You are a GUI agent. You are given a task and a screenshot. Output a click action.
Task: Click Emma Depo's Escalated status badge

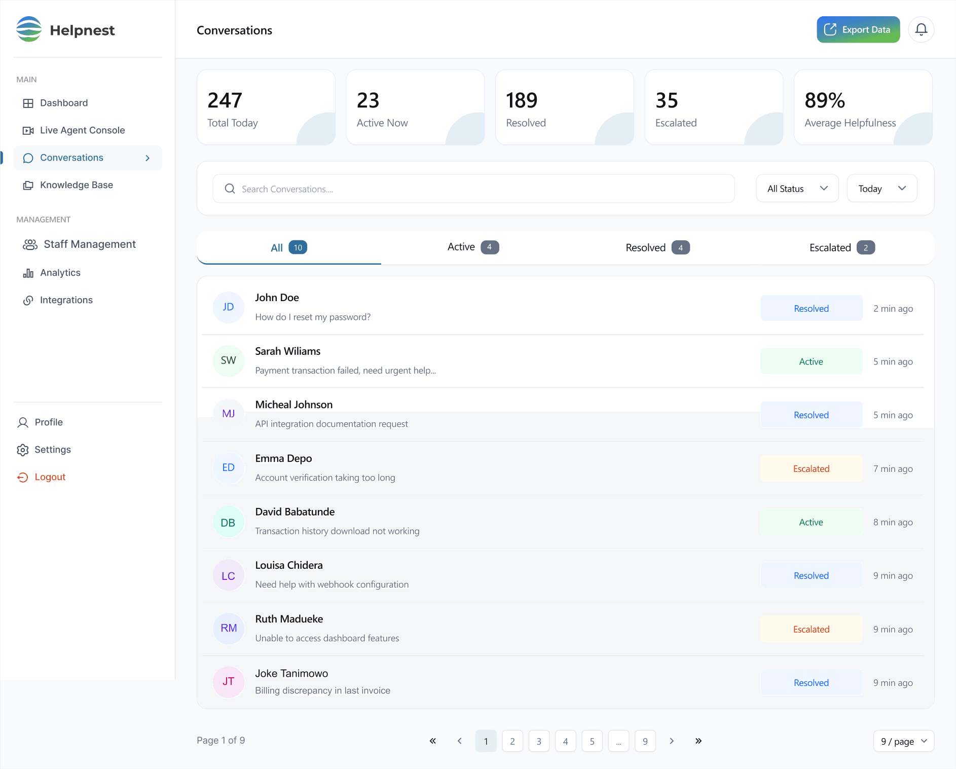click(811, 469)
